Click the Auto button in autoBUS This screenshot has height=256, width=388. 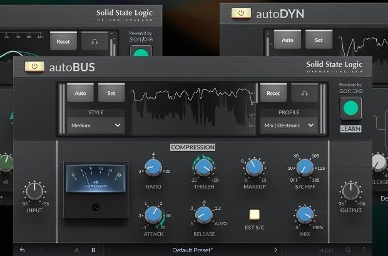click(80, 93)
